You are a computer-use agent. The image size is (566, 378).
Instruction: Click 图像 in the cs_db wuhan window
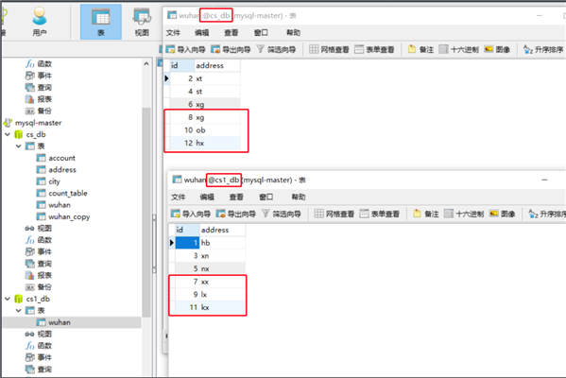point(497,49)
